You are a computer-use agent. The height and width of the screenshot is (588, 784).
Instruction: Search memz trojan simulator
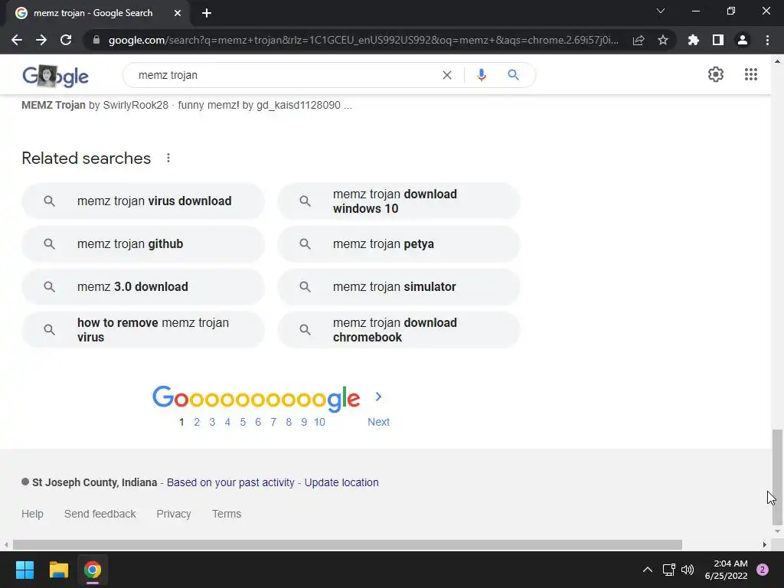tap(399, 287)
